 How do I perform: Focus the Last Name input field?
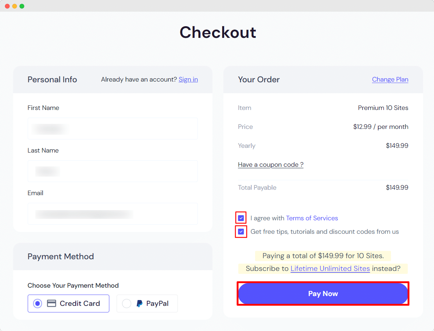click(113, 171)
